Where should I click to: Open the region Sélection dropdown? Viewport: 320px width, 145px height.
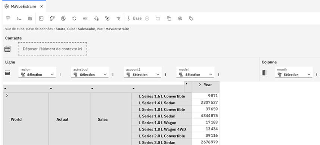coord(37,74)
